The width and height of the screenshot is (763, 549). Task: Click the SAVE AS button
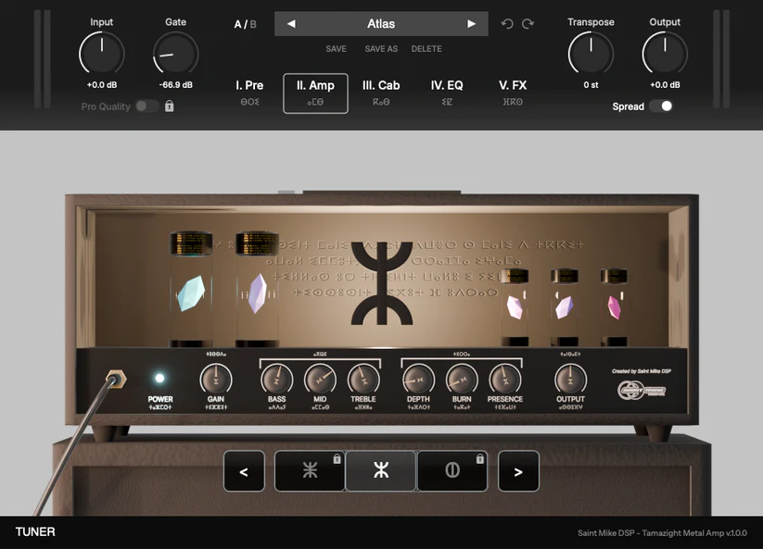pyautogui.click(x=380, y=48)
